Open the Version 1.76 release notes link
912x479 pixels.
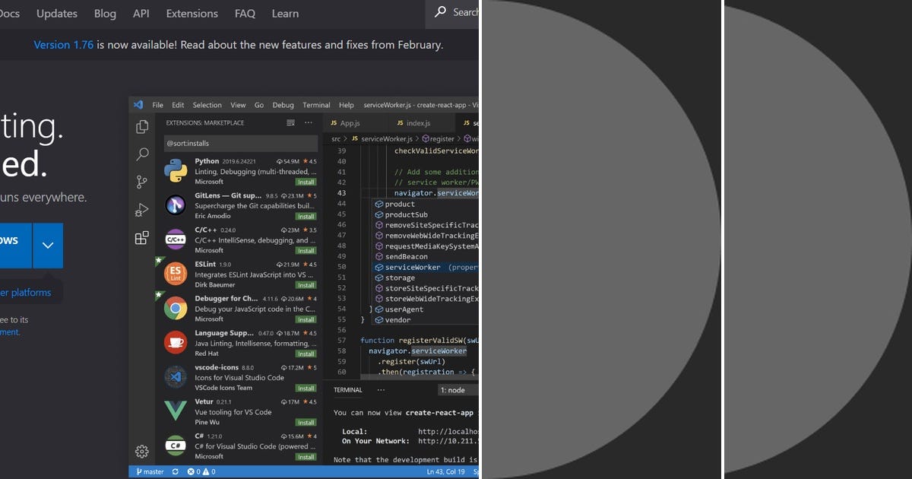64,44
